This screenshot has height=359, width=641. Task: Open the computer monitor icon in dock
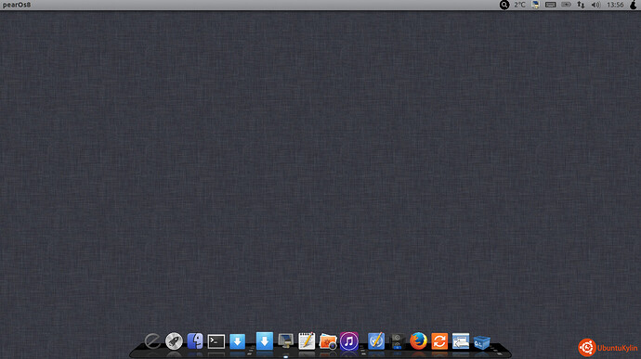285,340
